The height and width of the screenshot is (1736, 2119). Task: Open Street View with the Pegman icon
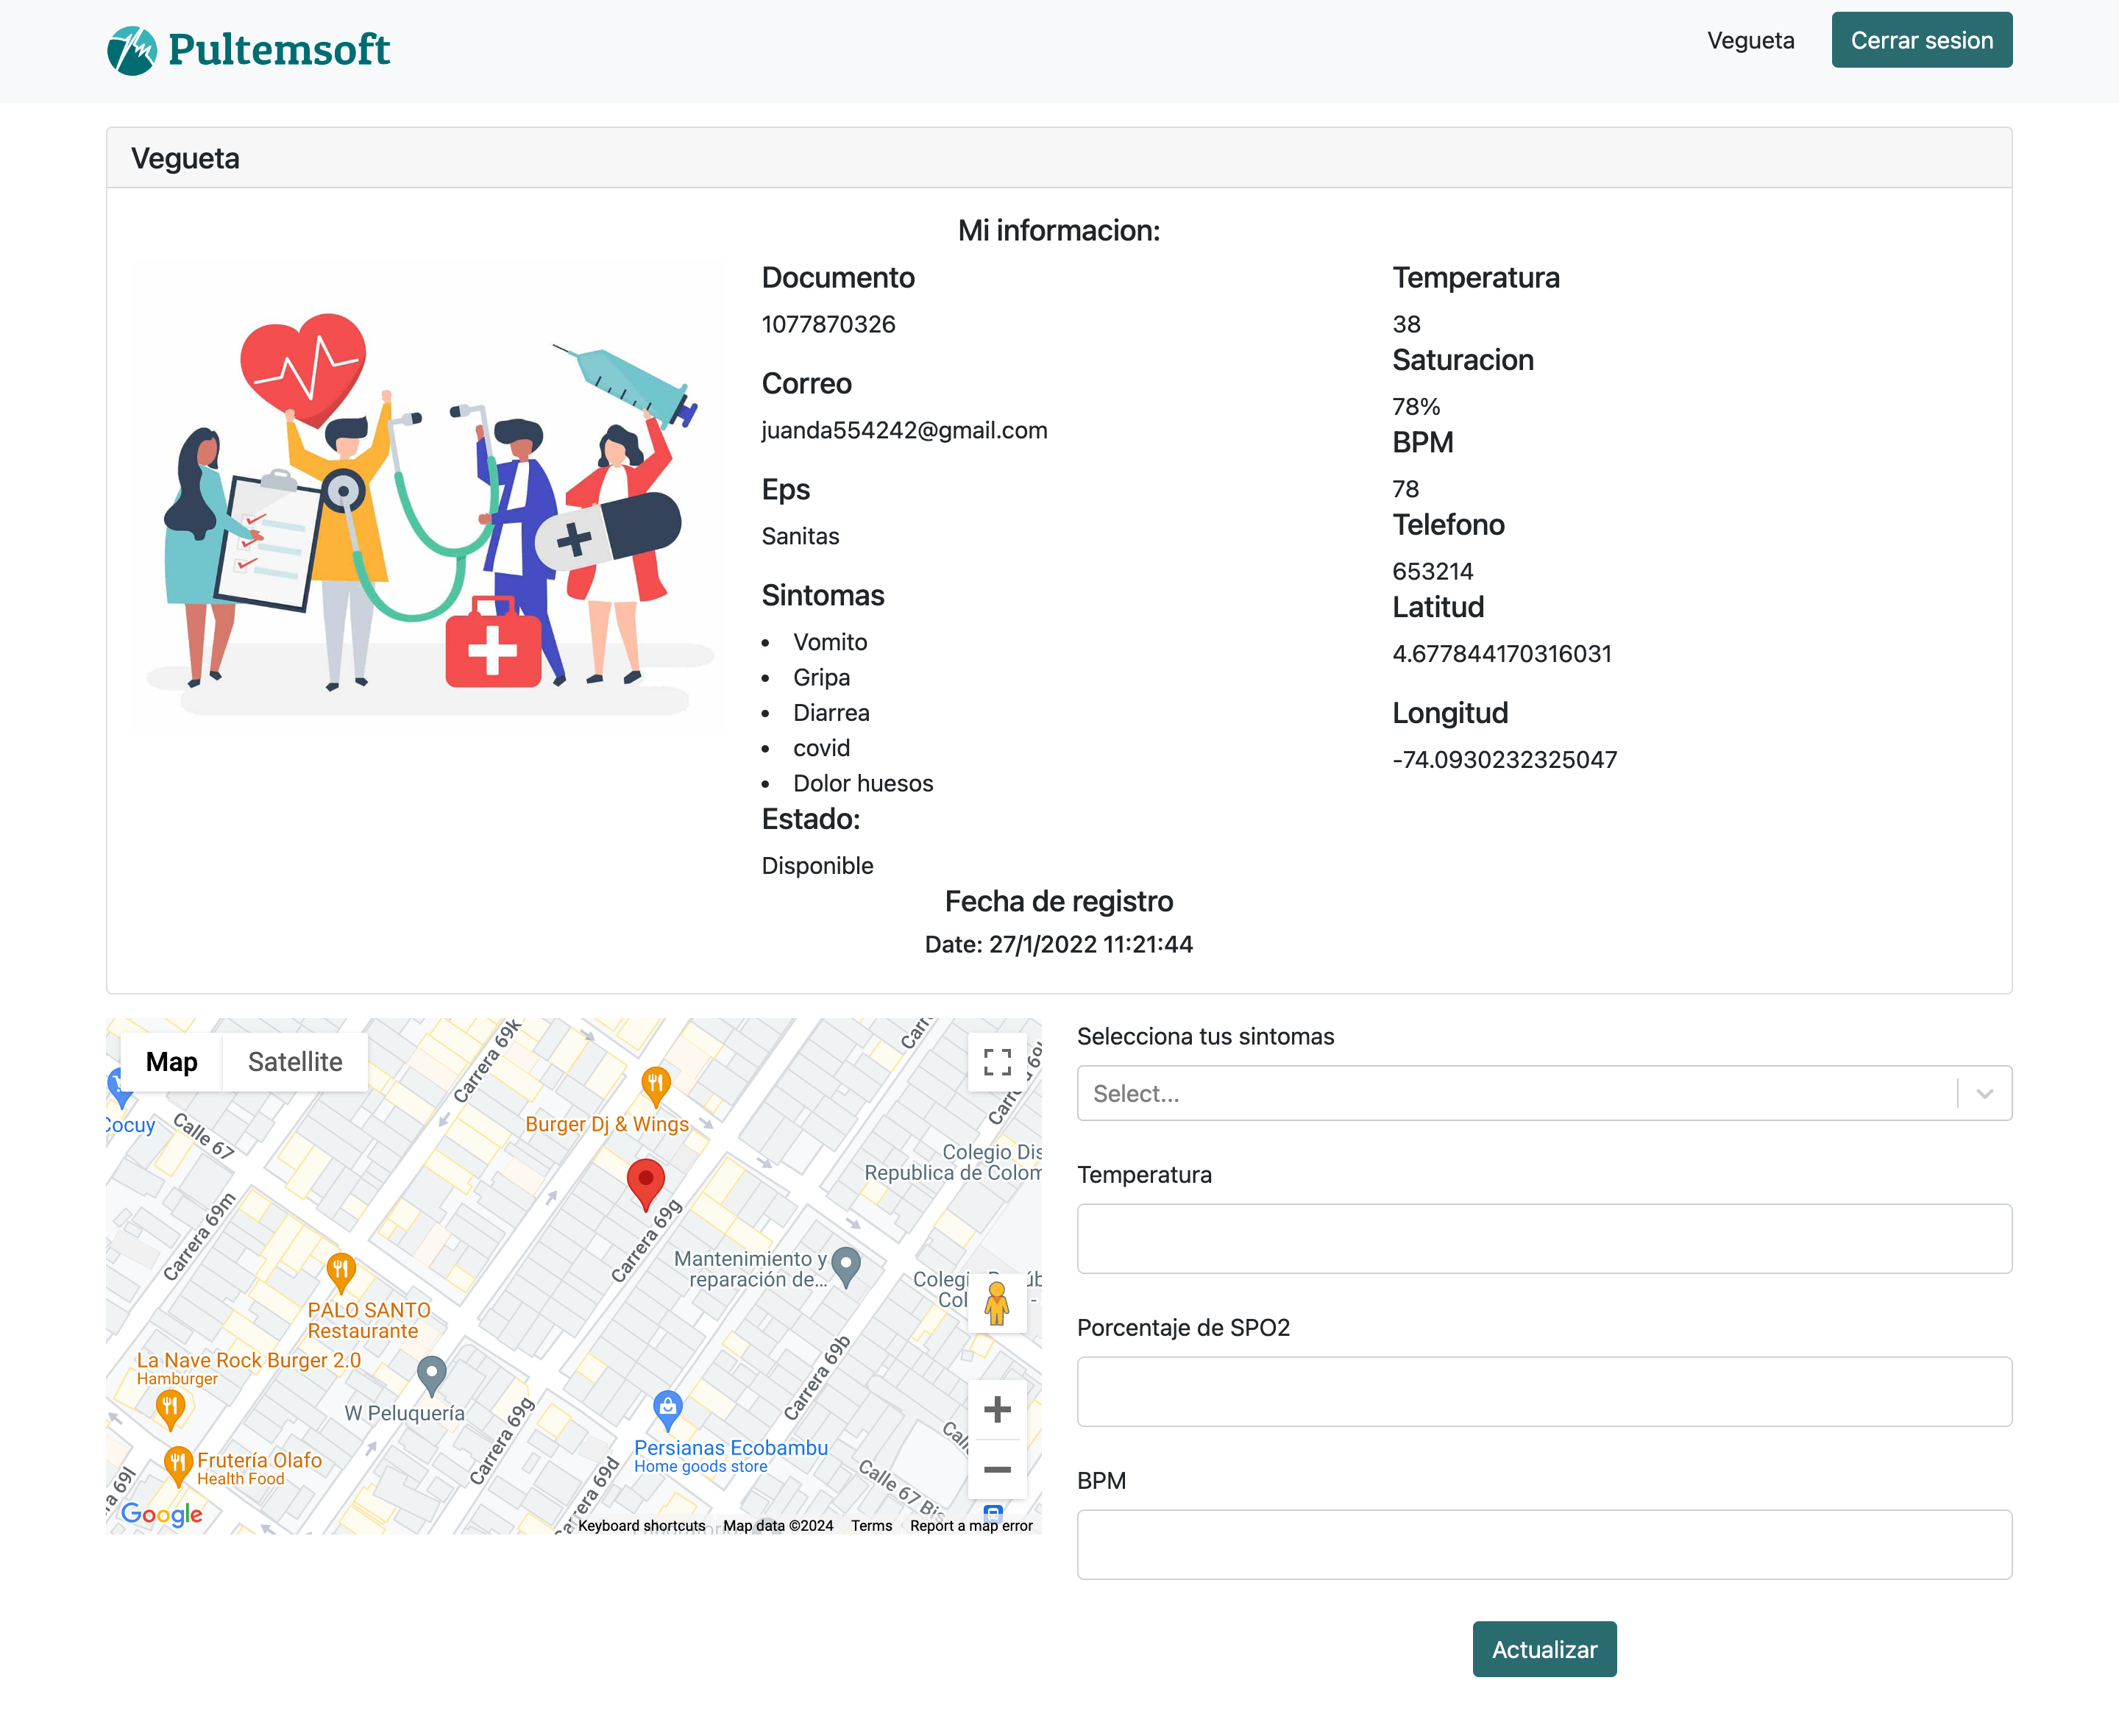pos(997,1303)
